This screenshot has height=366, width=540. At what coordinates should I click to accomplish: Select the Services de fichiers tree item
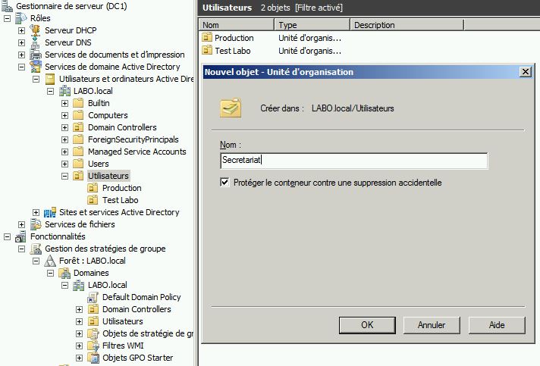80,224
